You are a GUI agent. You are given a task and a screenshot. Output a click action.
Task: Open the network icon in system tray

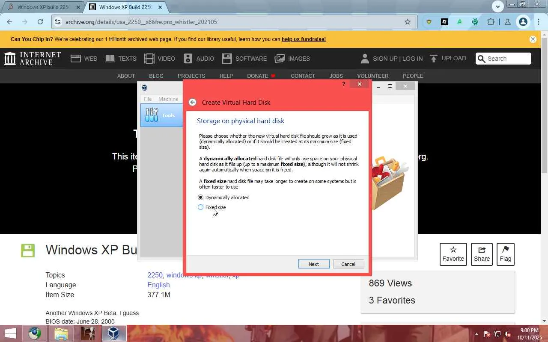tap(497, 334)
